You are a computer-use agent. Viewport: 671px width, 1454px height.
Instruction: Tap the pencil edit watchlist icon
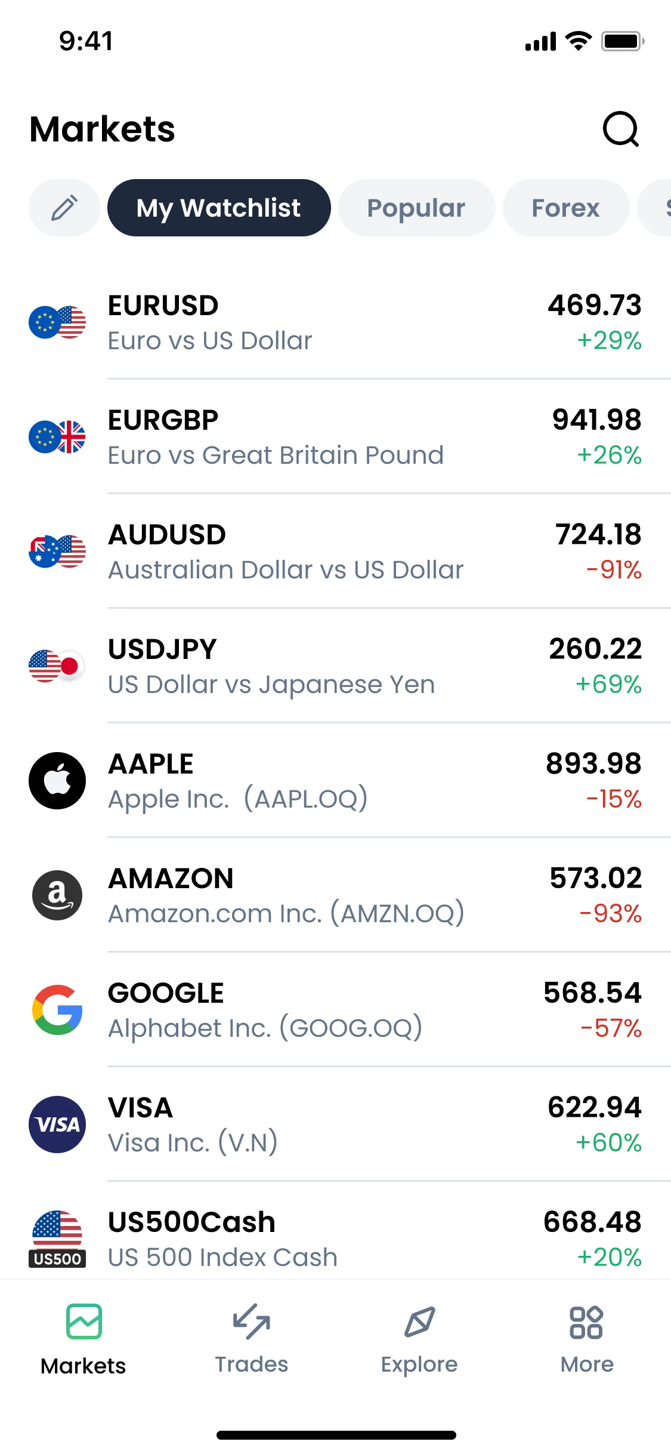pos(64,208)
